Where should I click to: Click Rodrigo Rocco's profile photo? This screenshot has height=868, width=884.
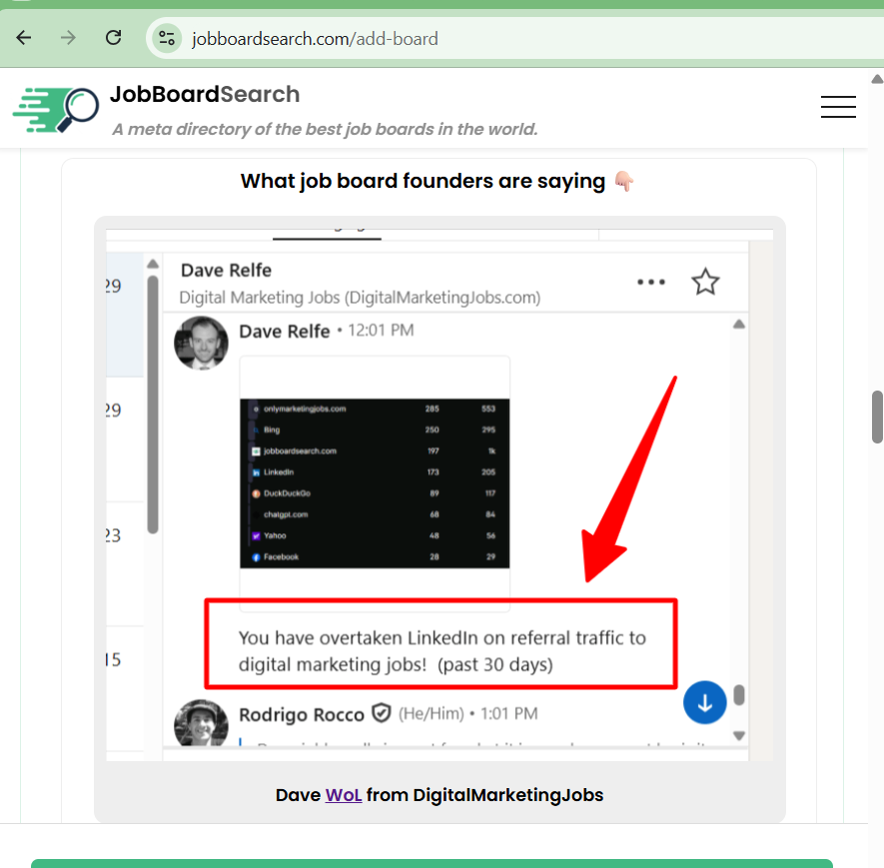(201, 722)
